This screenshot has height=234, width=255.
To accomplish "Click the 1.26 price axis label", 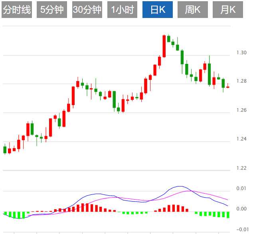I will (x=241, y=110).
